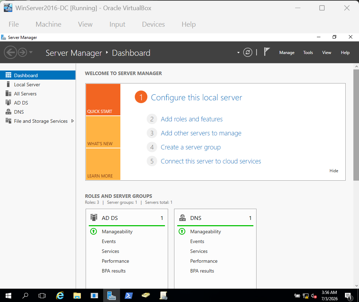This screenshot has height=302, width=359.
Task: Open the Tools menu
Action: click(x=308, y=53)
